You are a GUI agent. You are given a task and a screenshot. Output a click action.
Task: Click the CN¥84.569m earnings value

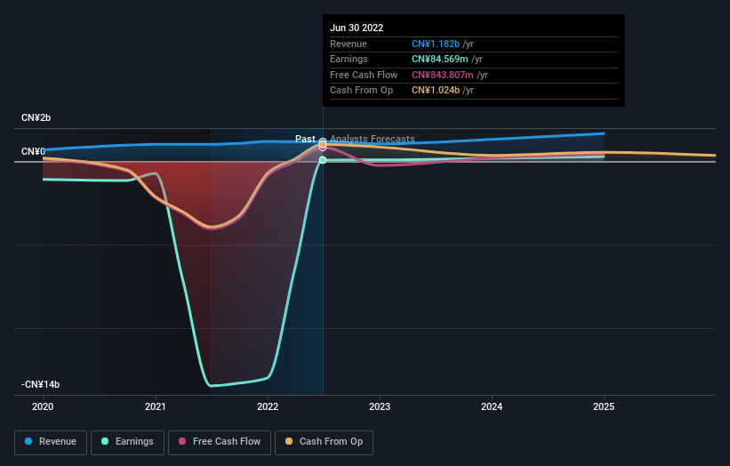(x=439, y=59)
